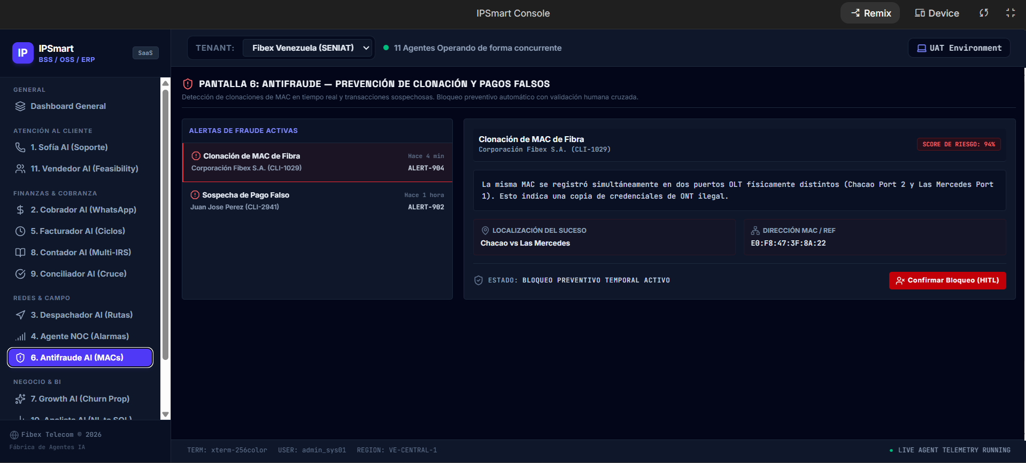
Task: Click the Remix button
Action: point(870,13)
